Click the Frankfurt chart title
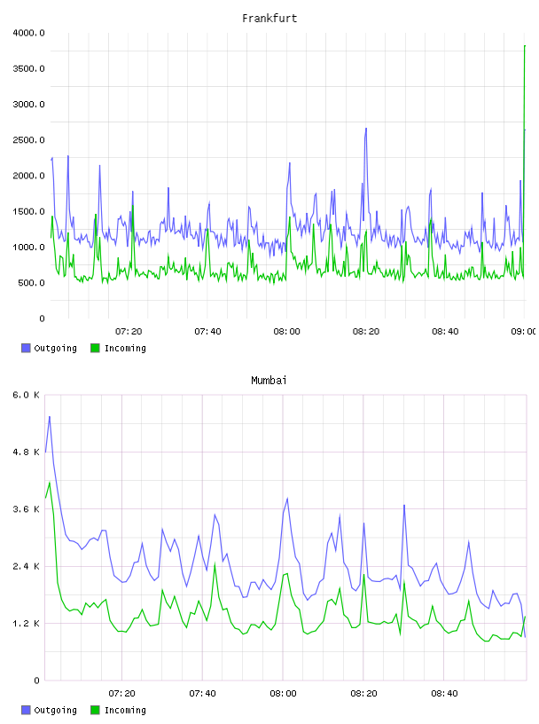Viewport: 539px width, 724px height. coord(269,19)
